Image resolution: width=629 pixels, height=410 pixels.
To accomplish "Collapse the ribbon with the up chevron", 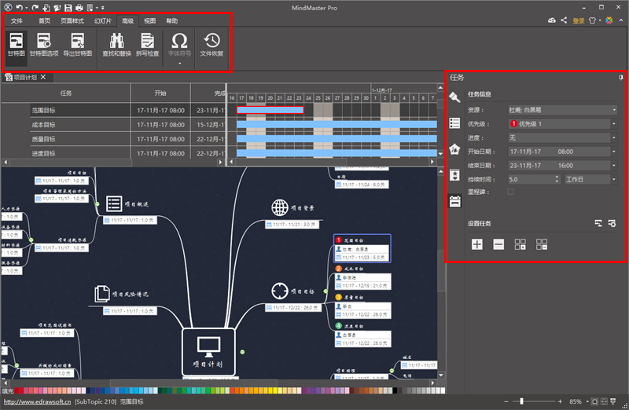I will 621,20.
